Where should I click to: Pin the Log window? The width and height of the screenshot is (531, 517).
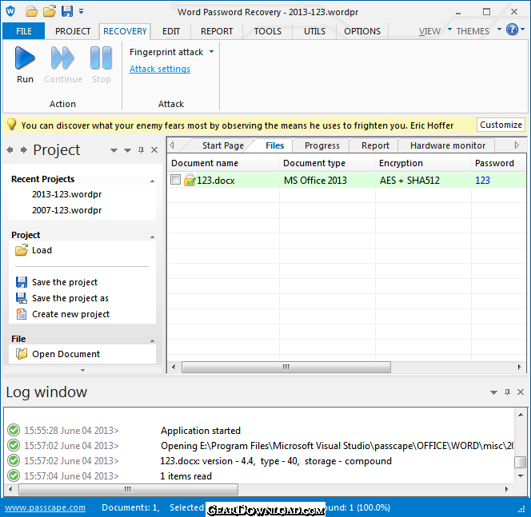pyautogui.click(x=507, y=392)
